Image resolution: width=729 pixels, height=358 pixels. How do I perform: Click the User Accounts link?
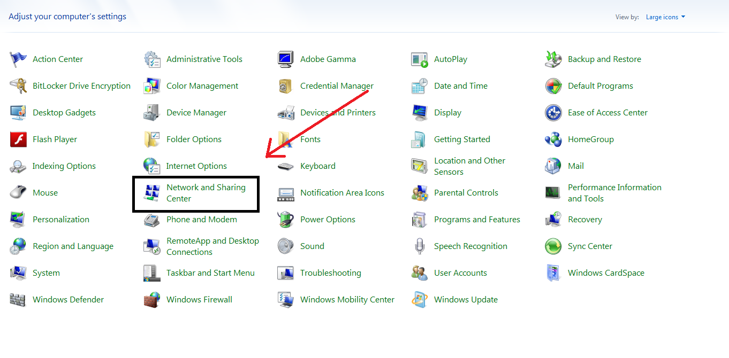pyautogui.click(x=460, y=273)
